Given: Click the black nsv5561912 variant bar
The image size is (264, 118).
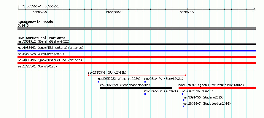Looking at the screenshot, I should 136,44.
